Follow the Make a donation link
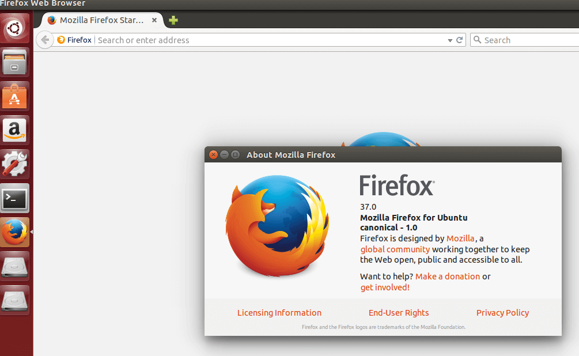Screen dimensions: 579x356 [447, 277]
